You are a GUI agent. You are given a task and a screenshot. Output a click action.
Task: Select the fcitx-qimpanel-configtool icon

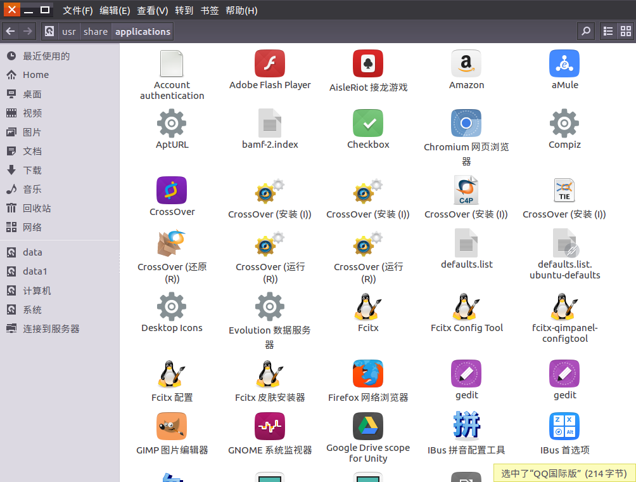(564, 306)
